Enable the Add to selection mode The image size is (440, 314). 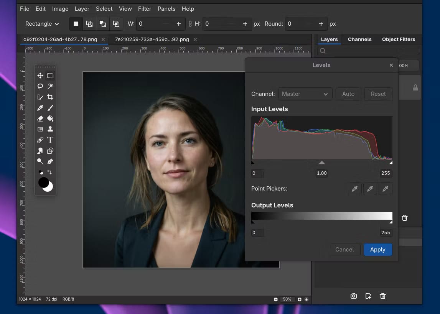(x=89, y=24)
